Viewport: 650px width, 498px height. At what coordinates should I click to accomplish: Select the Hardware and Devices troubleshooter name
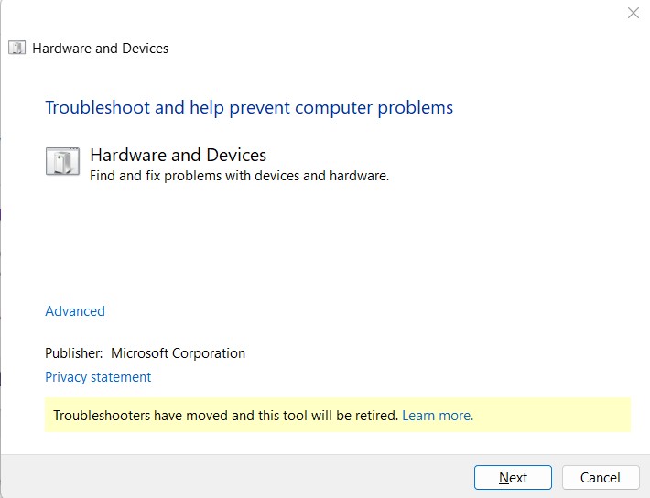pos(178,155)
